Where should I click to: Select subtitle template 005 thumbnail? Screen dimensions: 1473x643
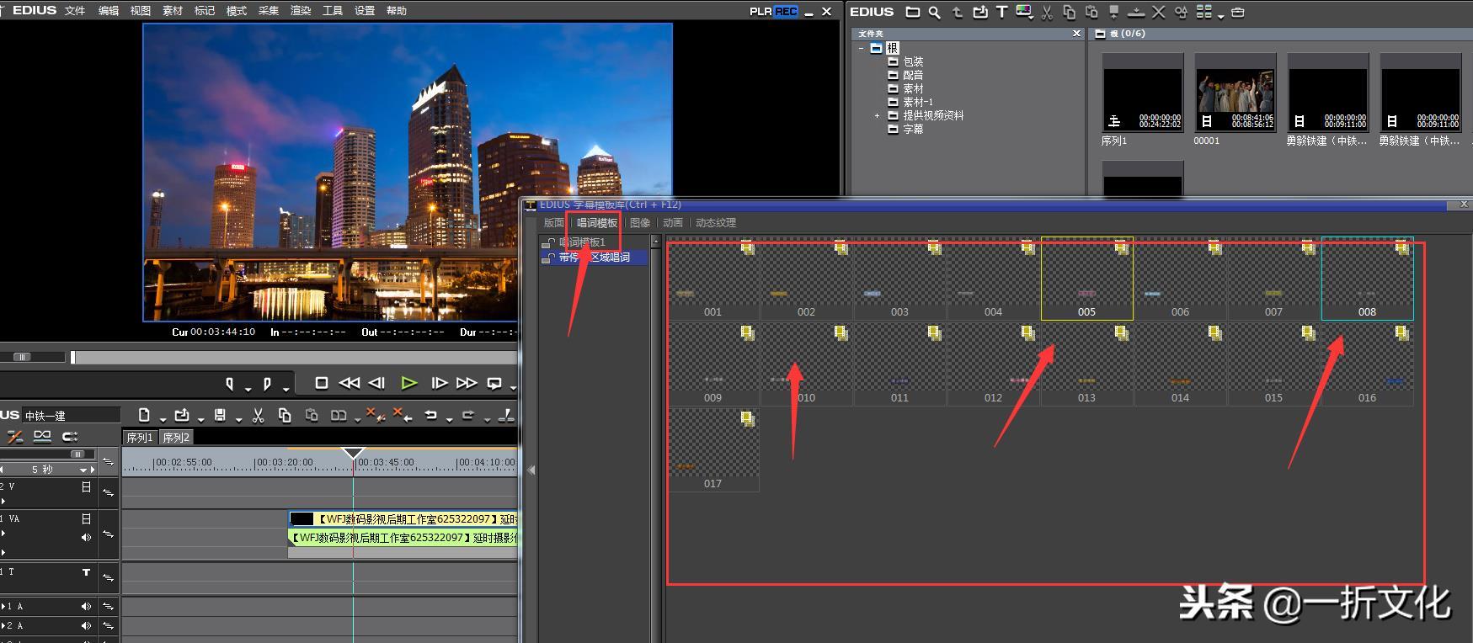(1086, 278)
